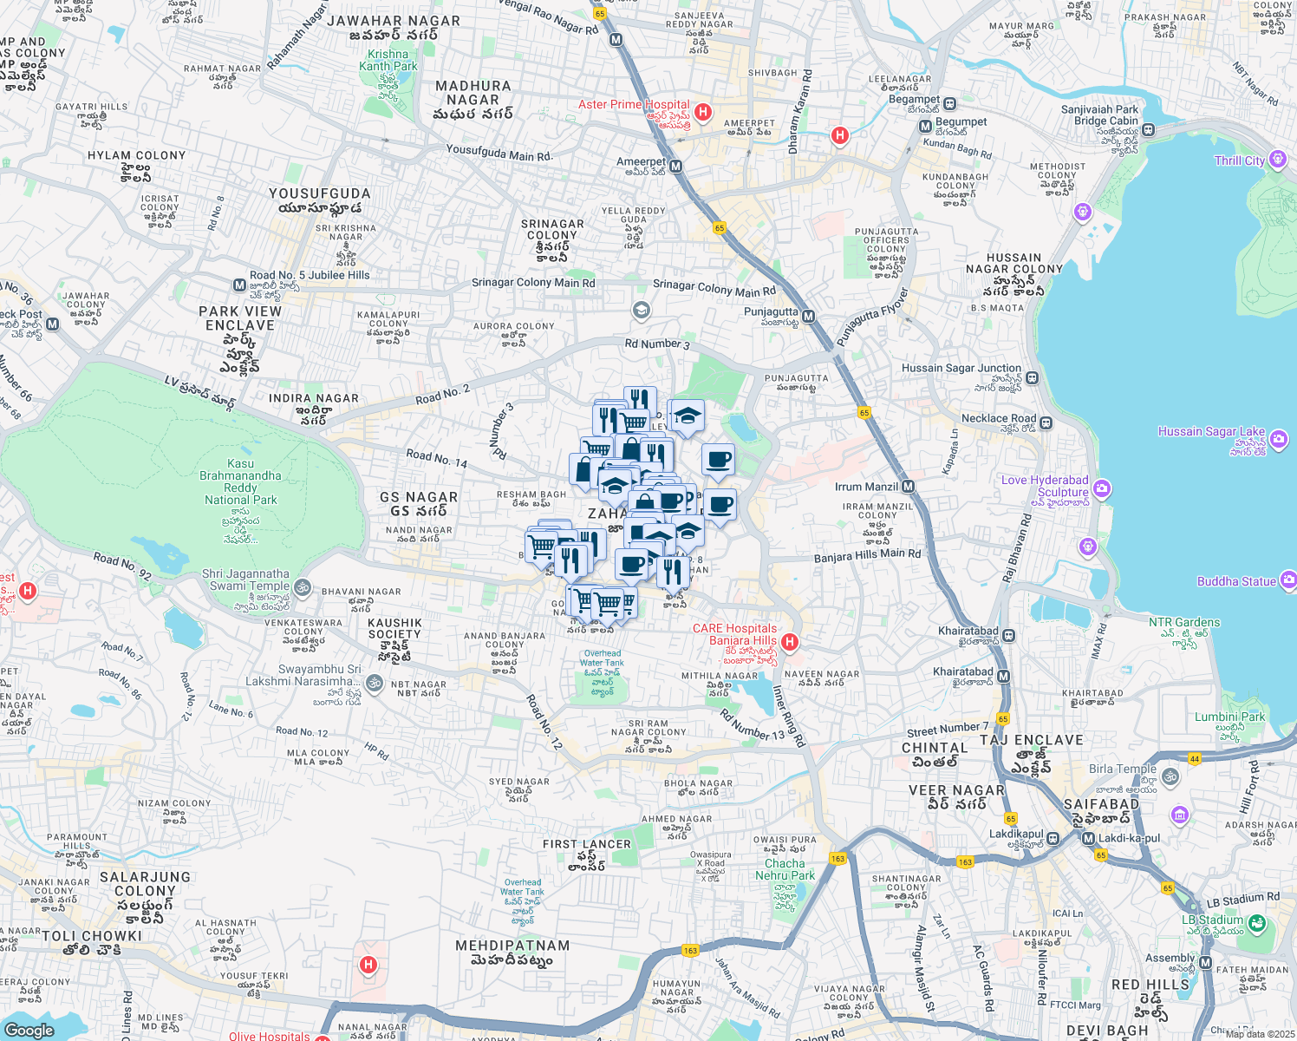The width and height of the screenshot is (1297, 1041).
Task: Click the Love Hyderabad Sculpture attraction icon
Action: click(x=1101, y=488)
